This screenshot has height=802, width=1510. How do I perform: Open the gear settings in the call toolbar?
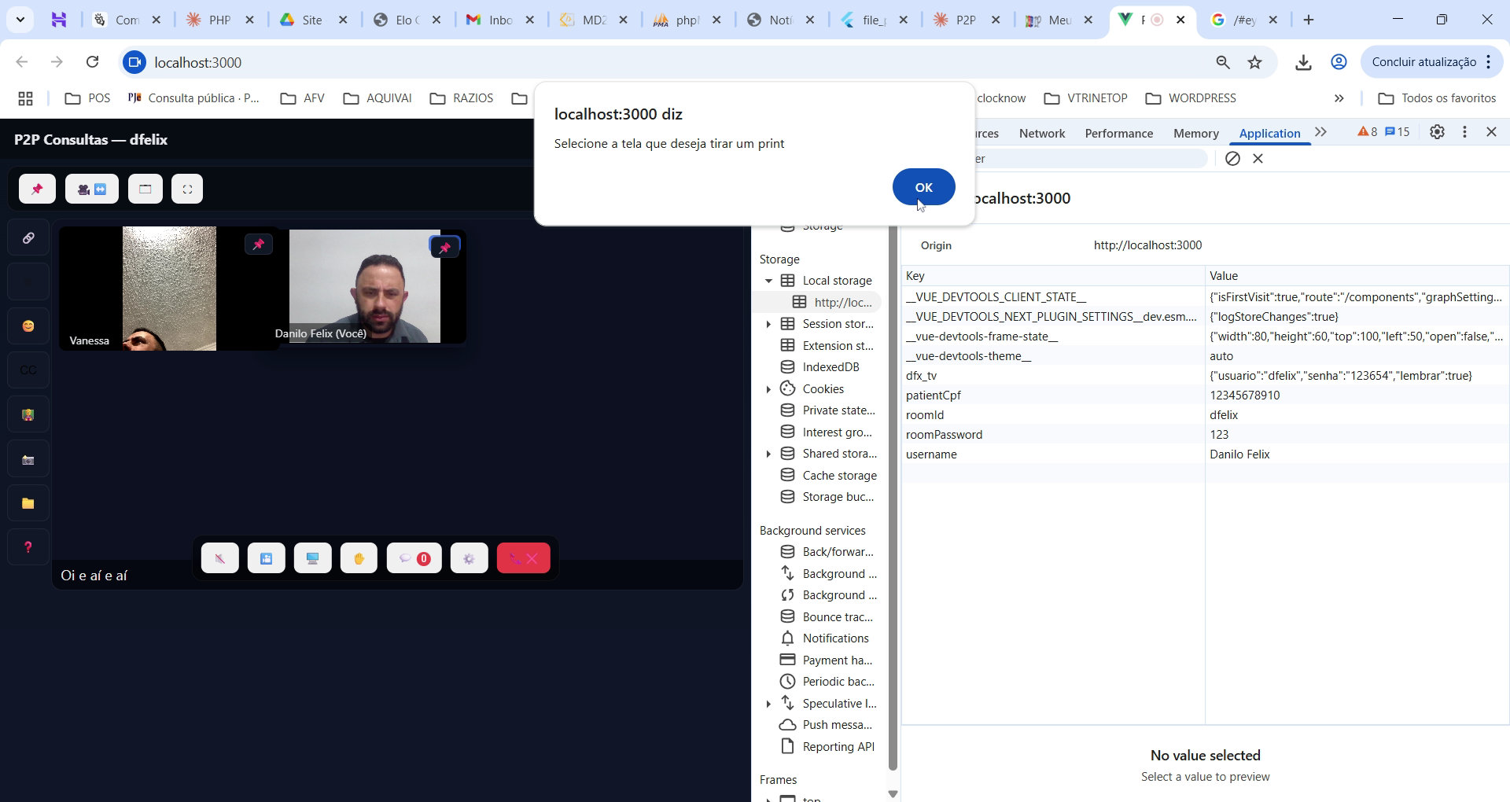(x=469, y=558)
